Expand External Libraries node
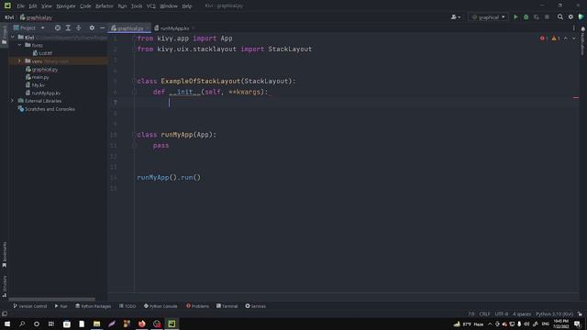This screenshot has width=587, height=330. (x=12, y=101)
